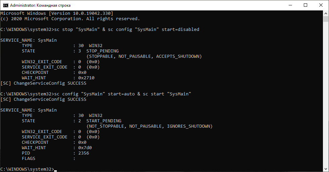Click the blinking cursor at the last prompt

(55, 169)
